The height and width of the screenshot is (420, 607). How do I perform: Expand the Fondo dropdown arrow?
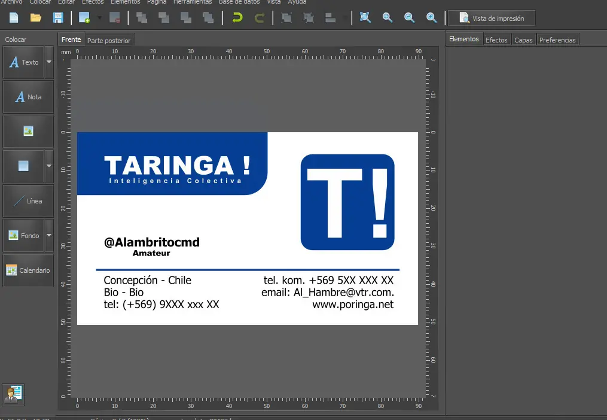point(49,236)
